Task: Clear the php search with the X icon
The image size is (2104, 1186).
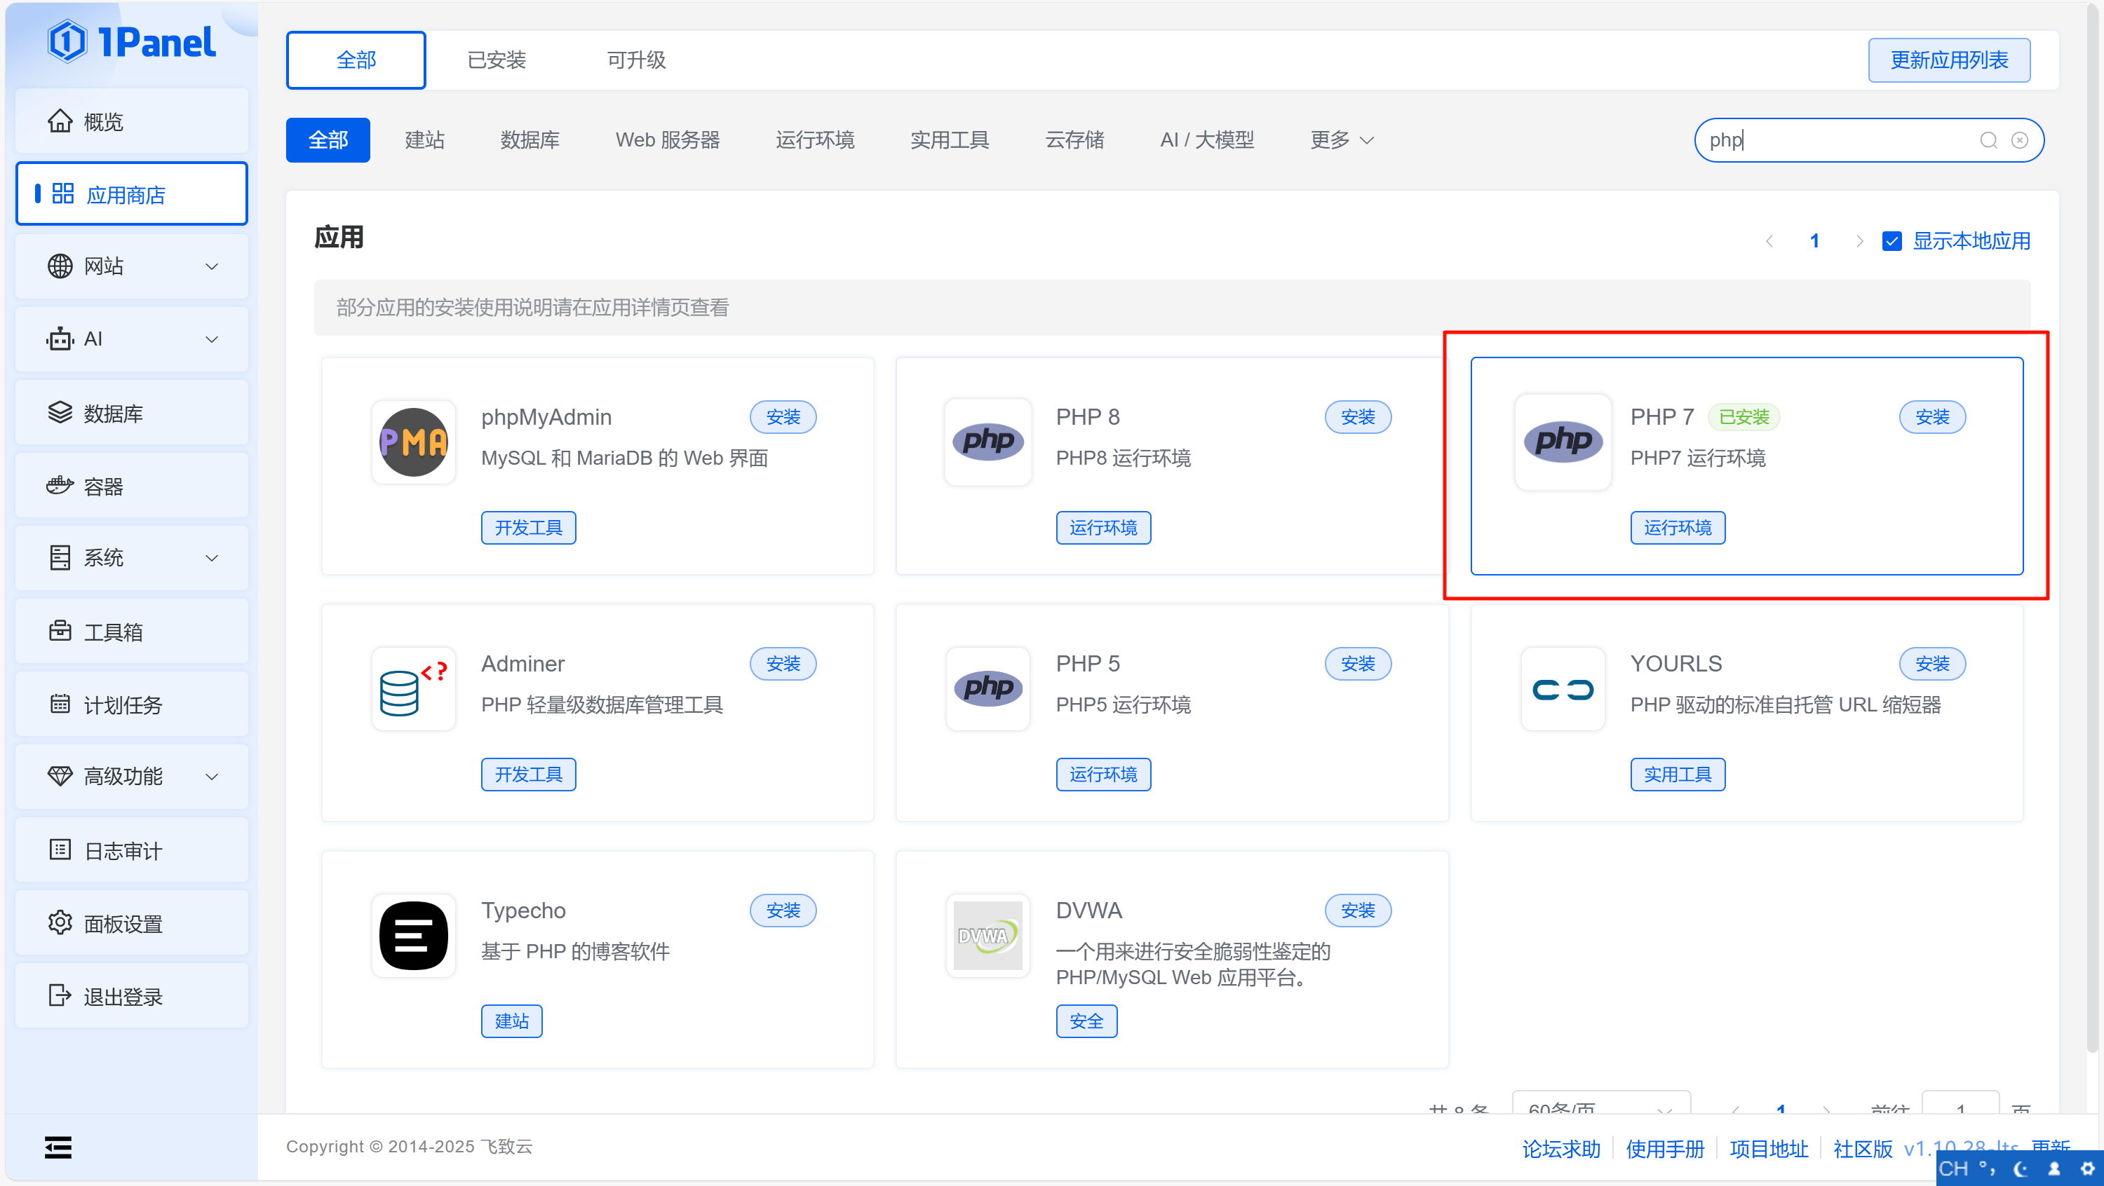Action: [2019, 140]
